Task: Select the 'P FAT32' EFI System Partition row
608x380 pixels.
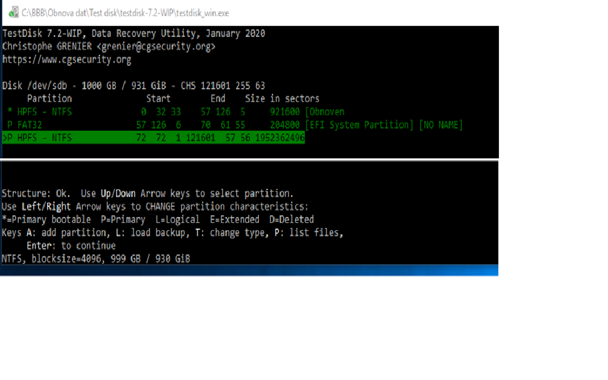Action: 235,125
